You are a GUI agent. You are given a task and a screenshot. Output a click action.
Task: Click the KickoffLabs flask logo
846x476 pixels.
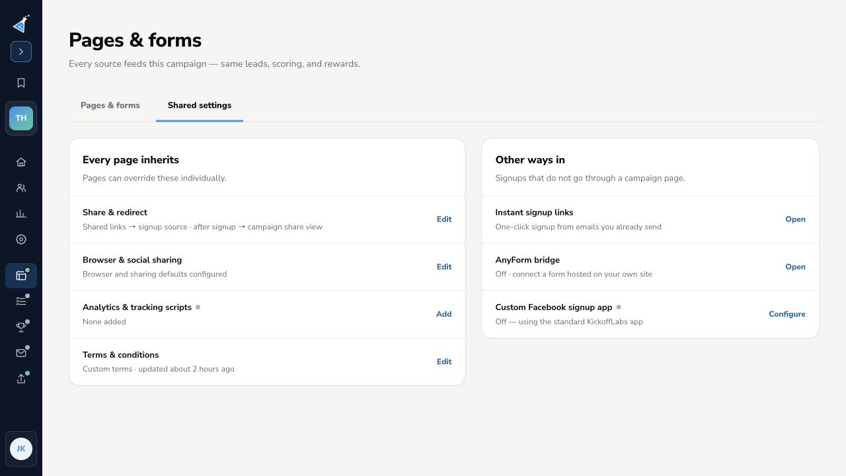(x=21, y=24)
